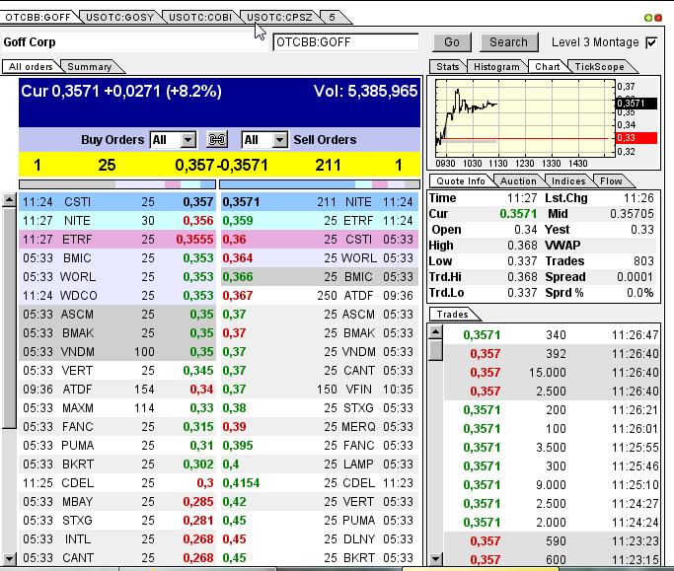Viewport: 674px width, 571px height.
Task: Click the red circle icon at top right
Action: tap(657, 18)
